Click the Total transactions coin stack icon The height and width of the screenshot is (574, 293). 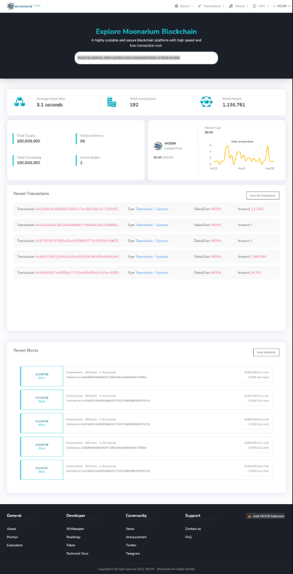[112, 102]
